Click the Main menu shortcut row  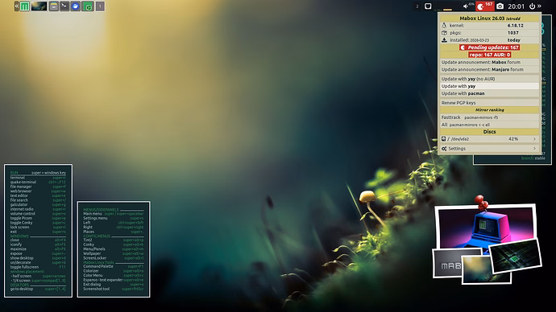114,214
